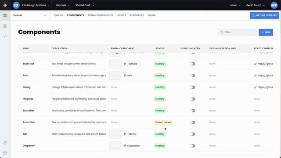This screenshot has height=158, width=281.
Task: Click the search icon in Filter box
Action: [222, 32]
